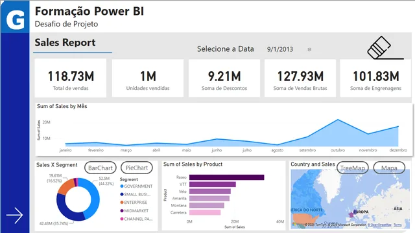The width and height of the screenshot is (415, 233).
Task: Open the date picker calendar icon
Action: (309, 49)
